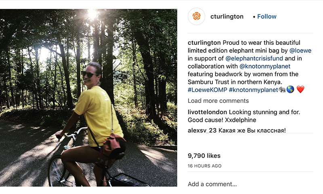Click the 16 HOURS AGO timestamp
Viewport: 323px width, 194px height.
coord(204,166)
